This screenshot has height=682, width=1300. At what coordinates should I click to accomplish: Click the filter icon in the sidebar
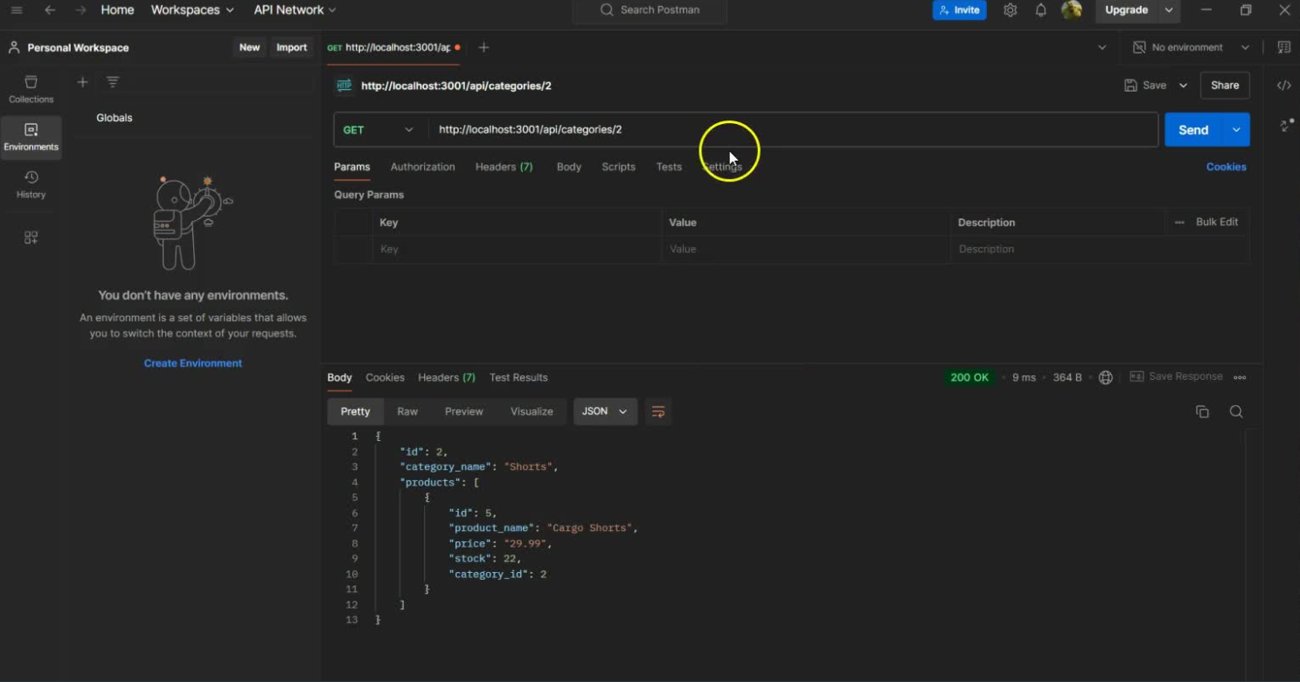[113, 82]
